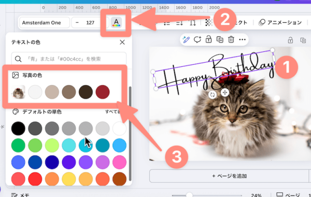Viewport: 311px width, 197px height.
Task: Choose the white default color swatch
Action: (119, 129)
